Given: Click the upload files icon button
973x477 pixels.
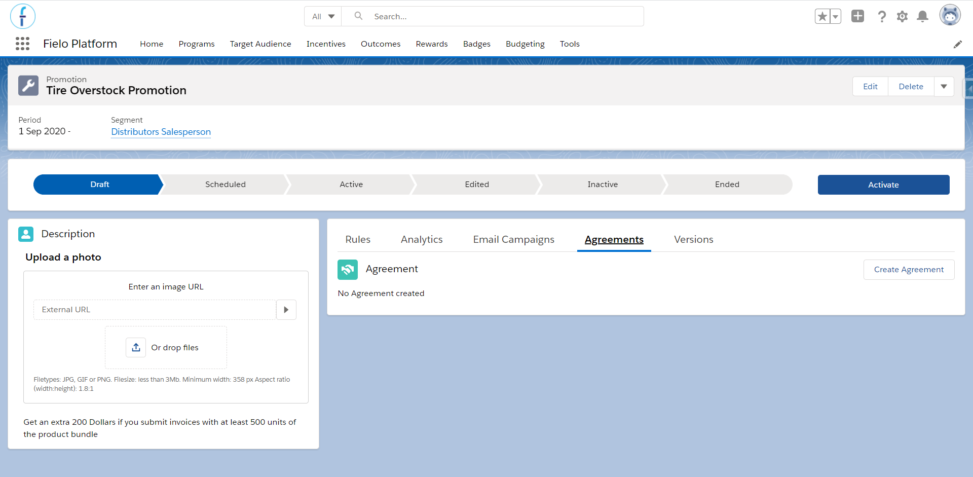Looking at the screenshot, I should tap(136, 347).
